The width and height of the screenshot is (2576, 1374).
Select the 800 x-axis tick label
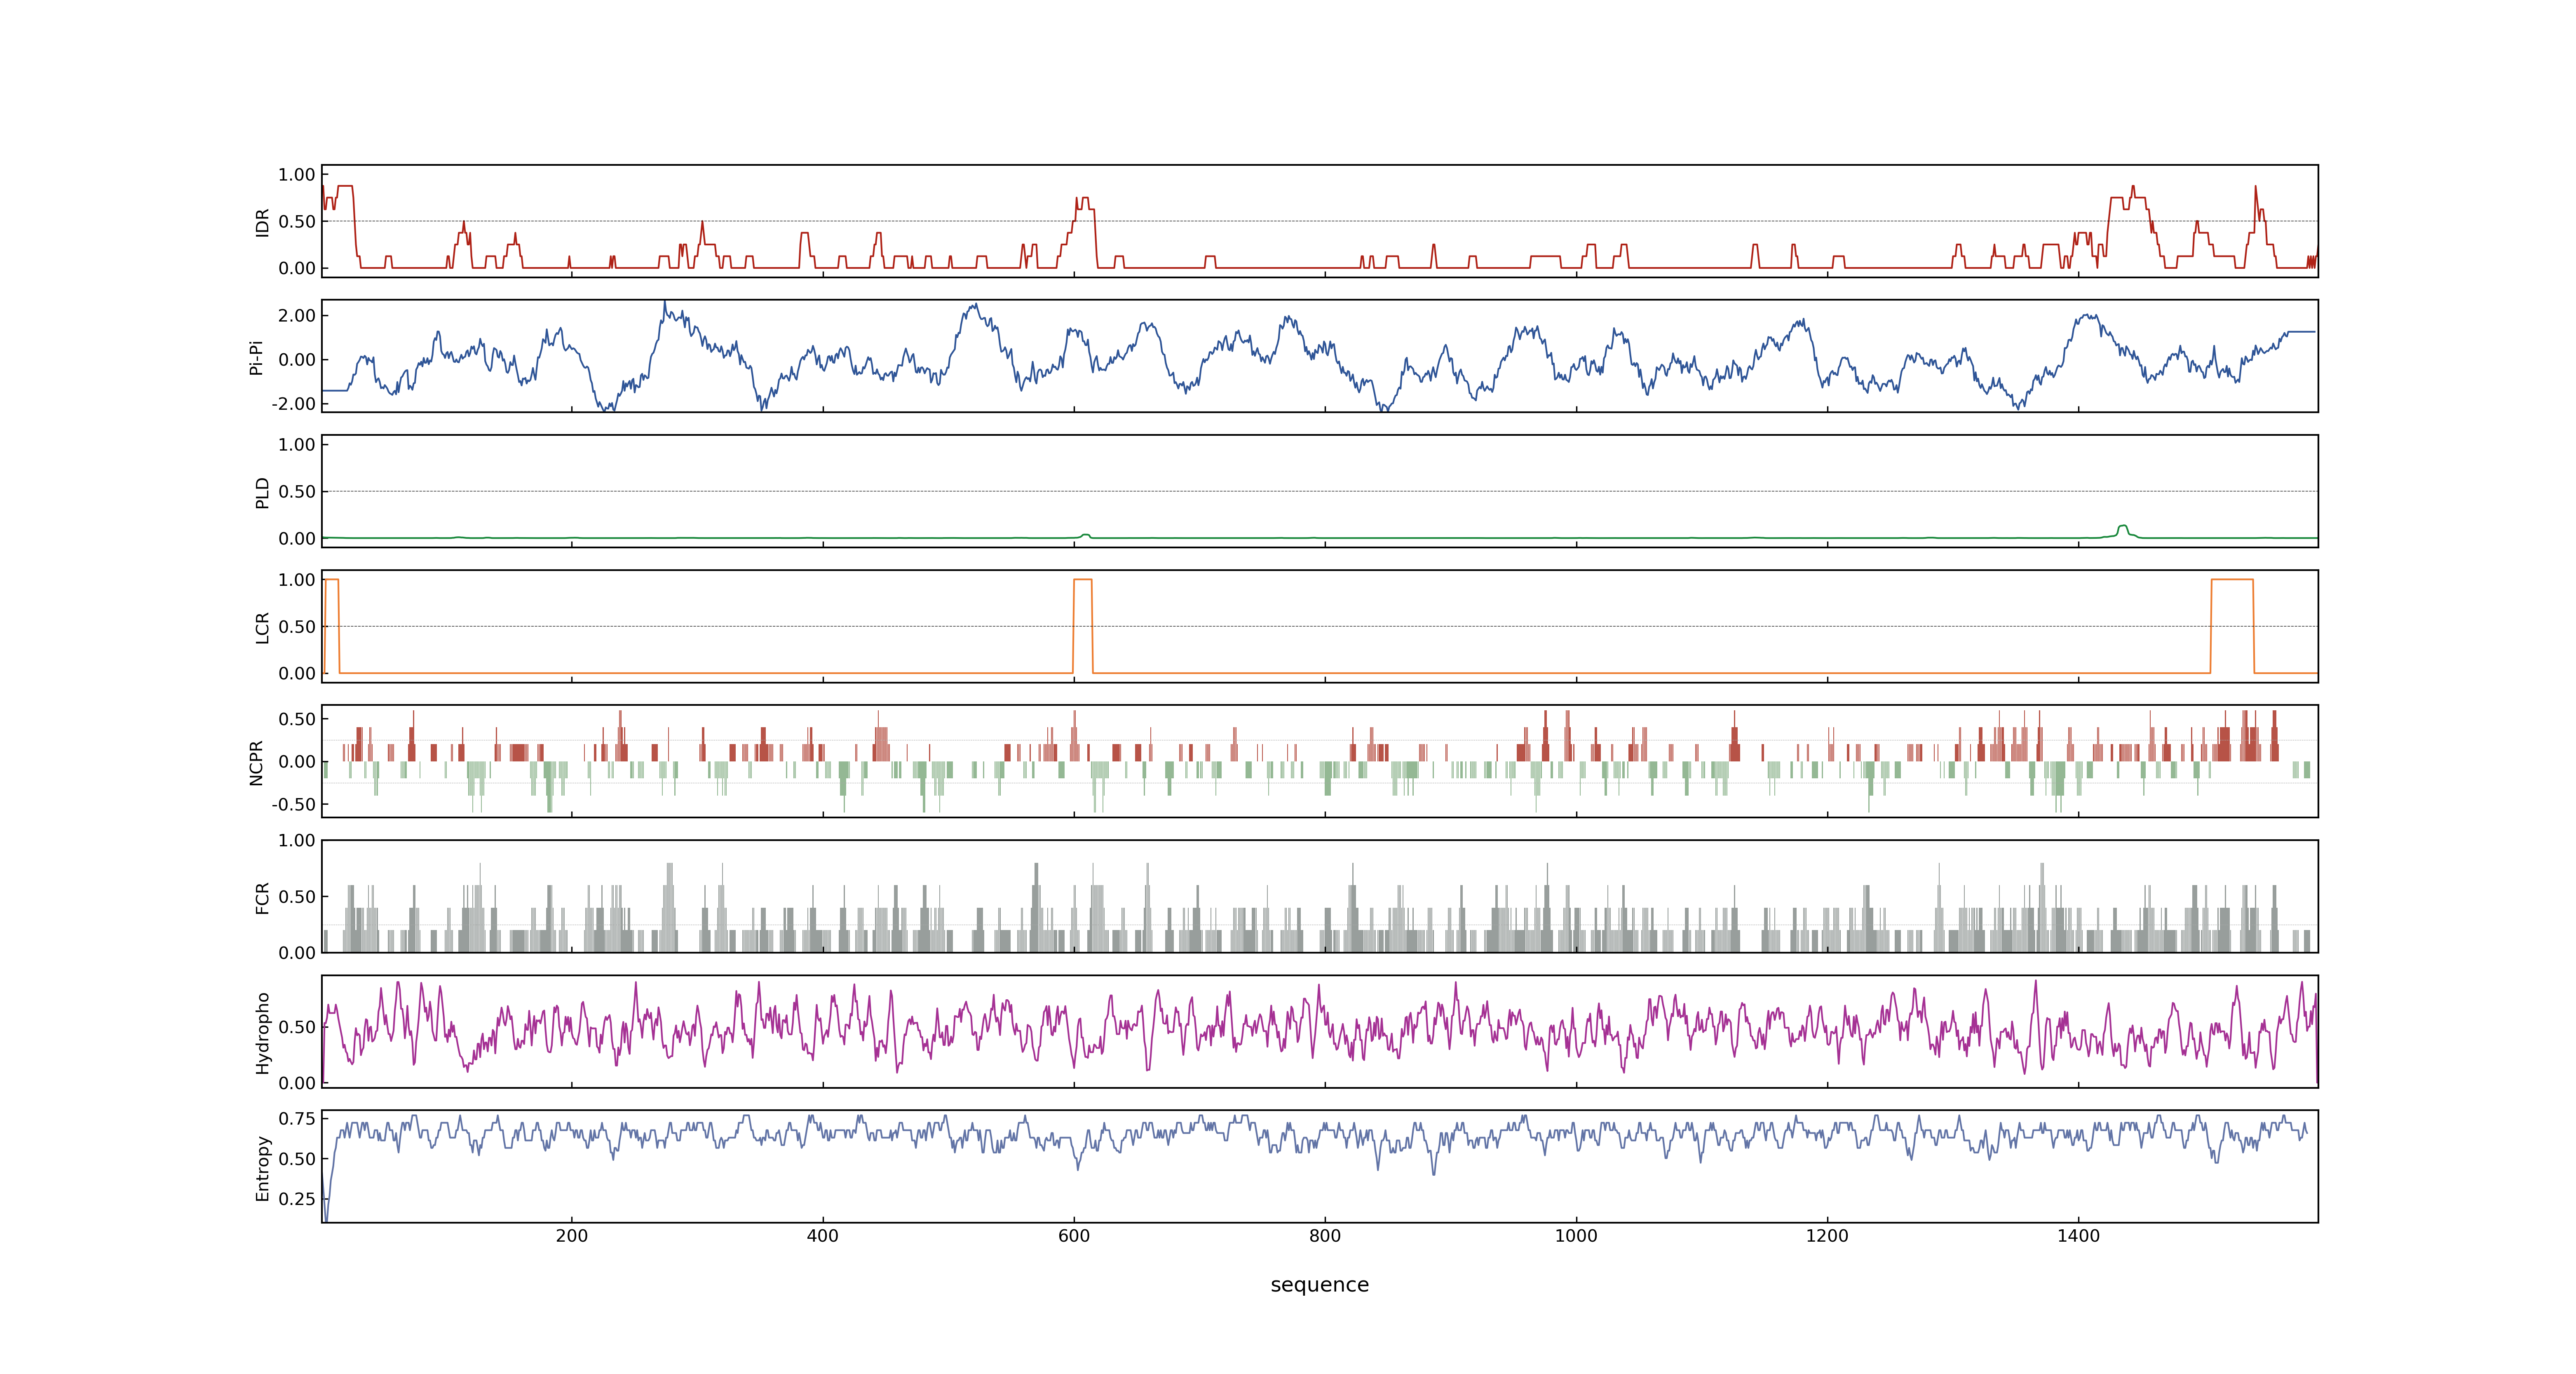coord(1325,1236)
